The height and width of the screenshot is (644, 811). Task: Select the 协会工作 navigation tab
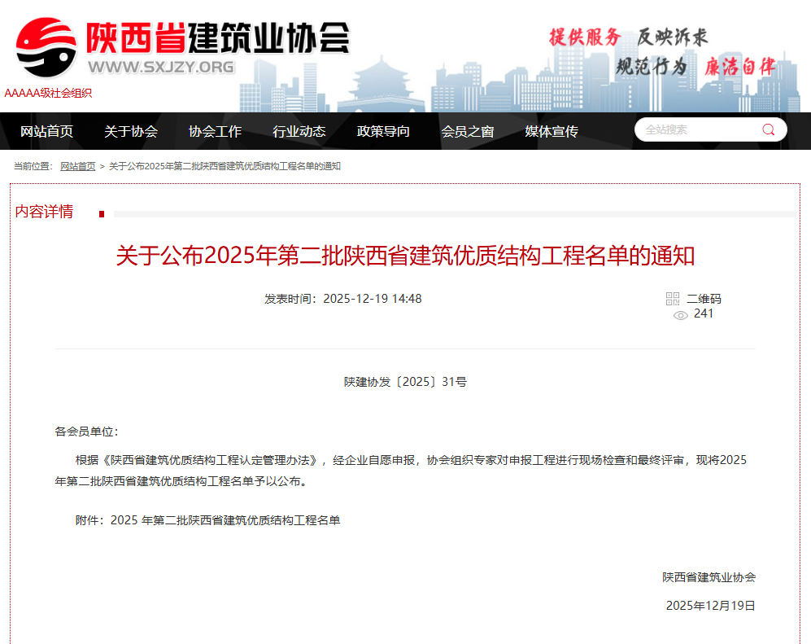tap(215, 131)
